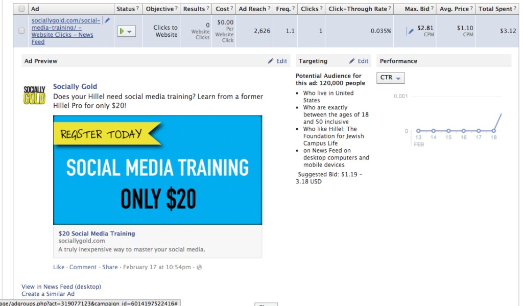This screenshot has height=306, width=523.
Task: Click the globe audience icon after the post date
Action: 199,267
